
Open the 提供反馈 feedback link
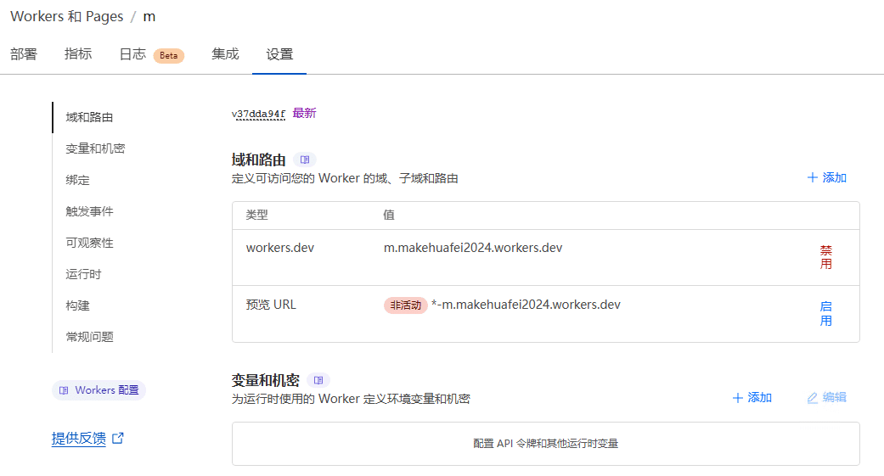click(79, 439)
